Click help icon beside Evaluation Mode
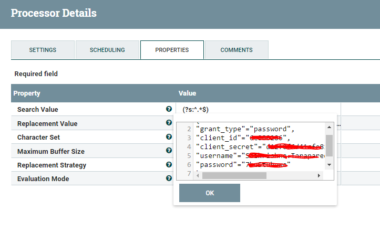The image size is (380, 242). 169,178
